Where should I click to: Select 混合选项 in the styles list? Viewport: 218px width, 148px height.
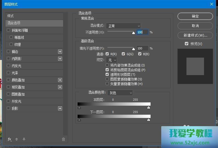point(34,23)
